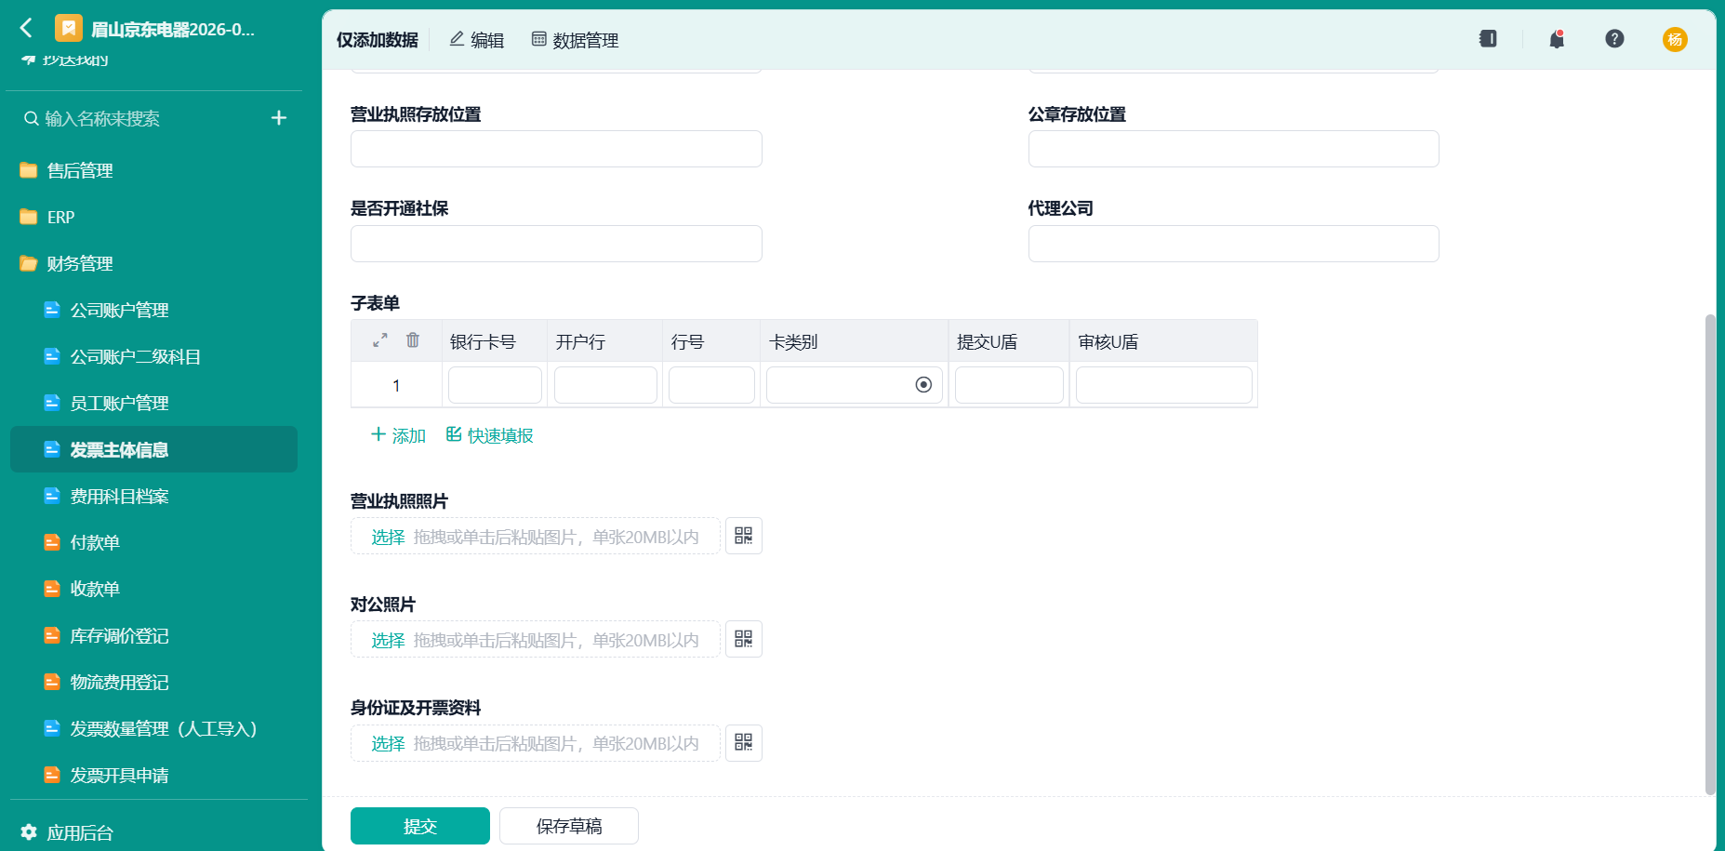Switch to 仅添加数据 tab

378,40
